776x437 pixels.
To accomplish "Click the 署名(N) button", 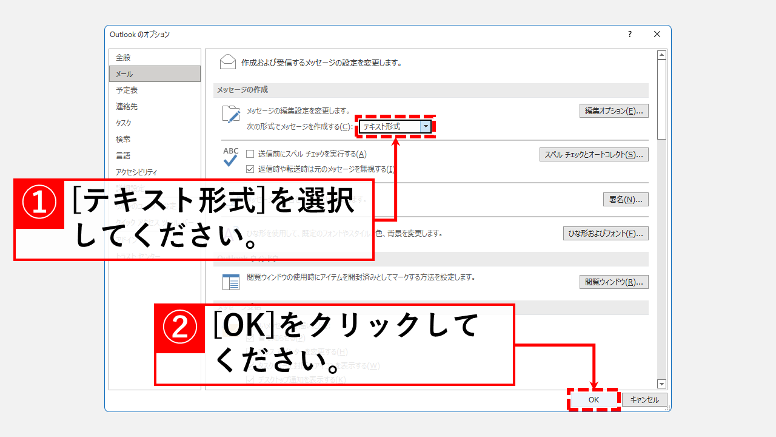I will (x=626, y=199).
